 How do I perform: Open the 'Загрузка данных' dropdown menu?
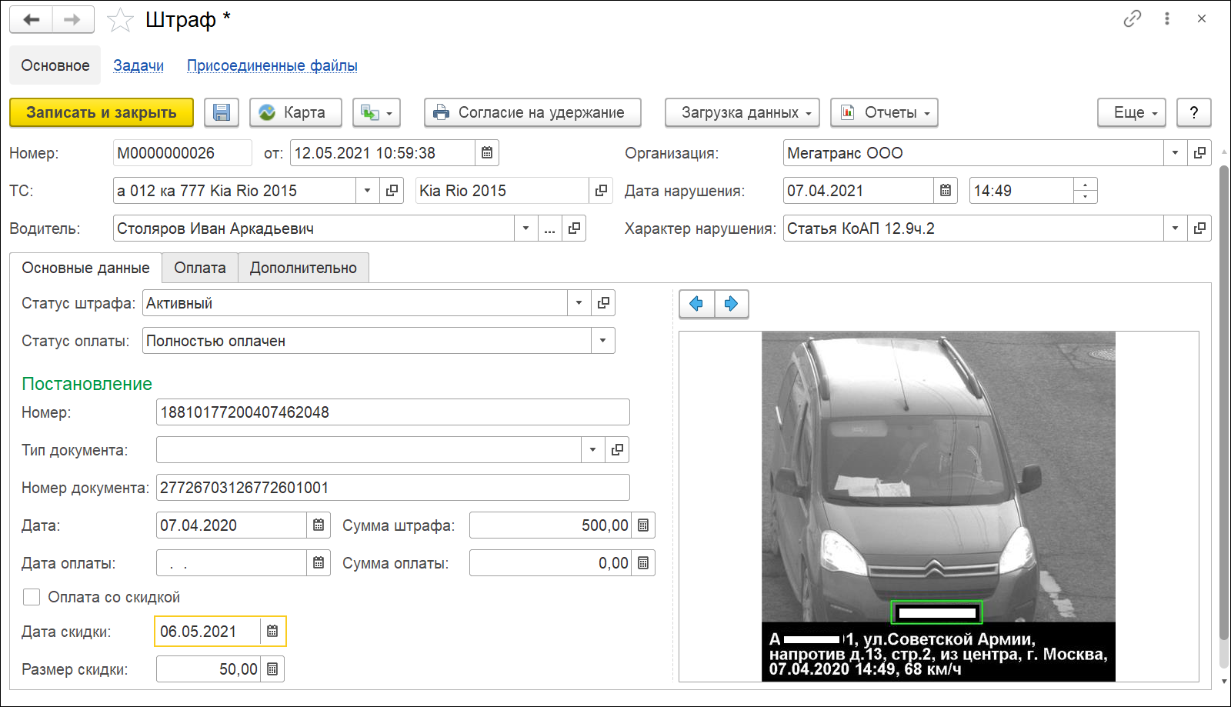coord(742,112)
